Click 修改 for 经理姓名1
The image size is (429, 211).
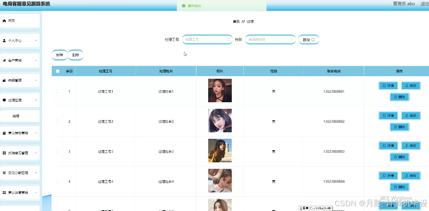pyautogui.click(x=411, y=86)
